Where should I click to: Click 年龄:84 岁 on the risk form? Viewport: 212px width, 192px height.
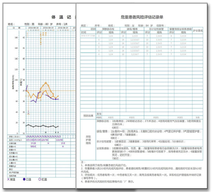[x=145, y=26]
